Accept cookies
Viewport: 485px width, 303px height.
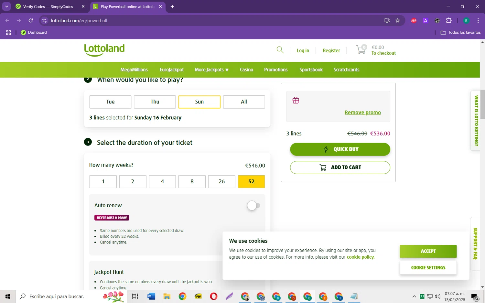click(428, 251)
